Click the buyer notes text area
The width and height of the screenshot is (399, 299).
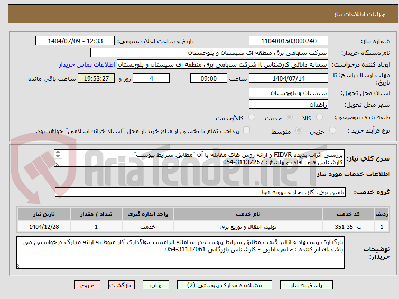click(180, 253)
